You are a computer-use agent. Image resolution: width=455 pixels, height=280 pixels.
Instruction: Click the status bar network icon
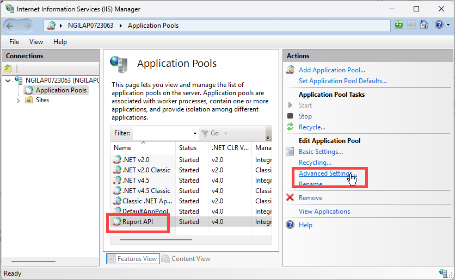coord(444,273)
